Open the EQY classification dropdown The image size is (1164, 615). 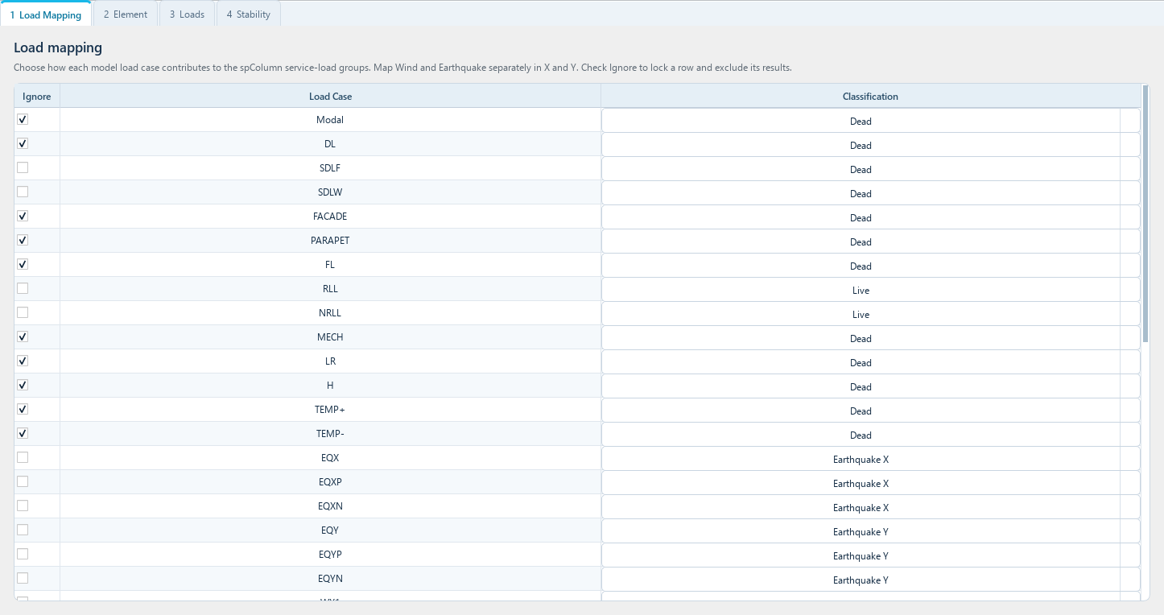[x=870, y=531]
